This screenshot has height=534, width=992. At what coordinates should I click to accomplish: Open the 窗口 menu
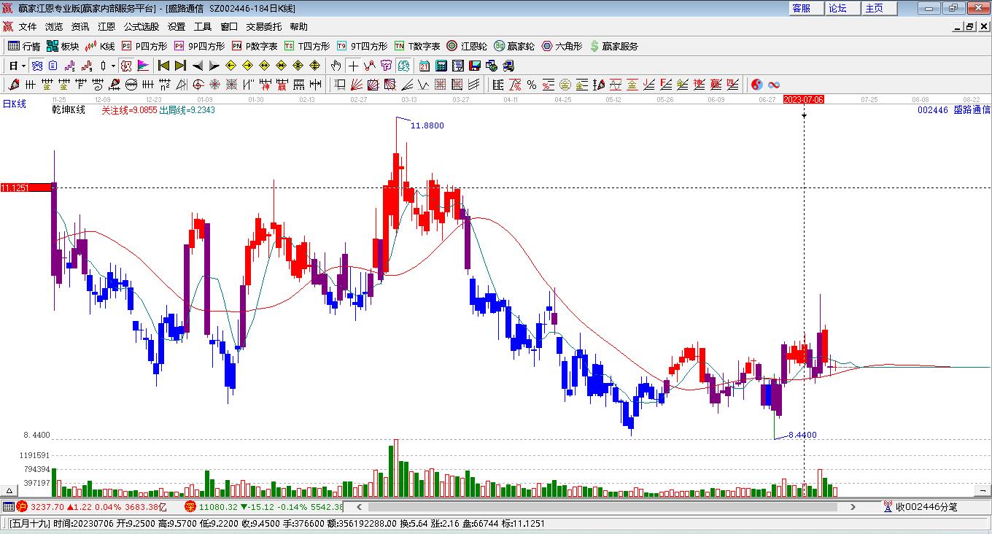[x=229, y=27]
